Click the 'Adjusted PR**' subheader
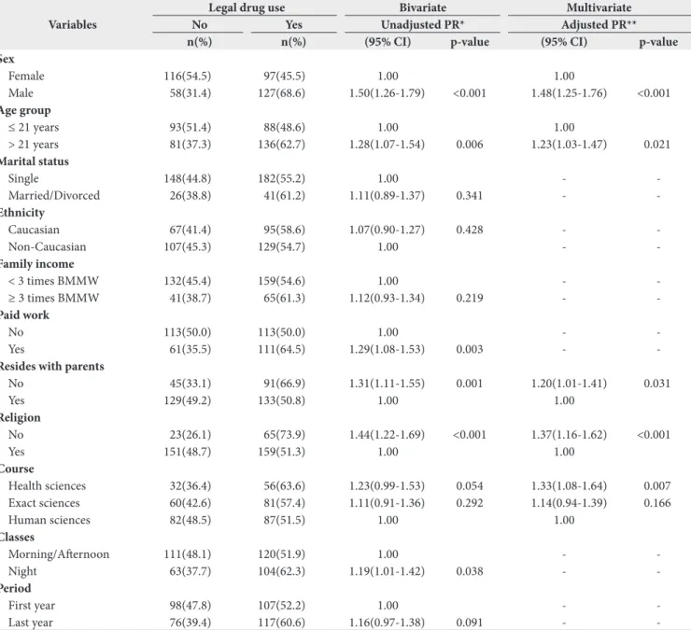 599,24
